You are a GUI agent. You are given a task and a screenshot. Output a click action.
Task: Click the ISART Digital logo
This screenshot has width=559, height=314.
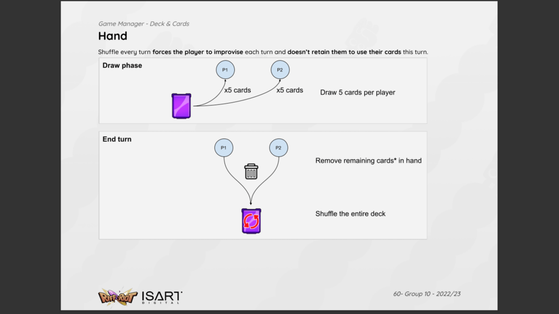(162, 297)
